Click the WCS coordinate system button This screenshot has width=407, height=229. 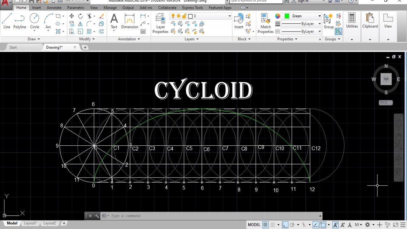coord(386,102)
